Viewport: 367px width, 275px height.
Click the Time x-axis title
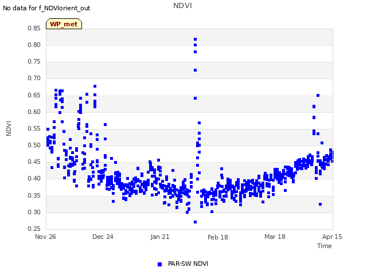pyautogui.click(x=325, y=246)
